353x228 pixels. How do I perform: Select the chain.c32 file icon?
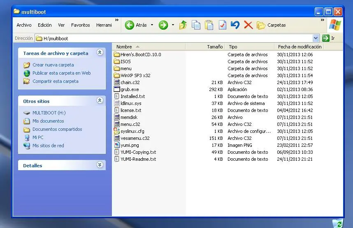point(116,82)
